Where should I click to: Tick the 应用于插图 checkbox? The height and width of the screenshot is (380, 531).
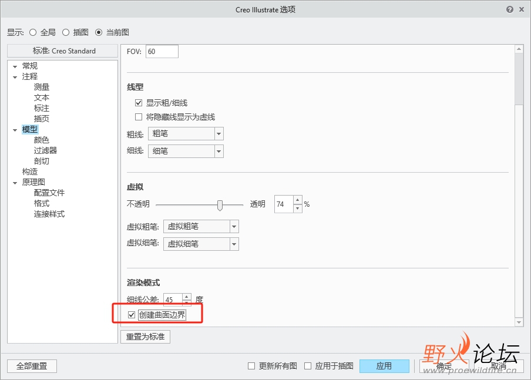click(x=307, y=366)
